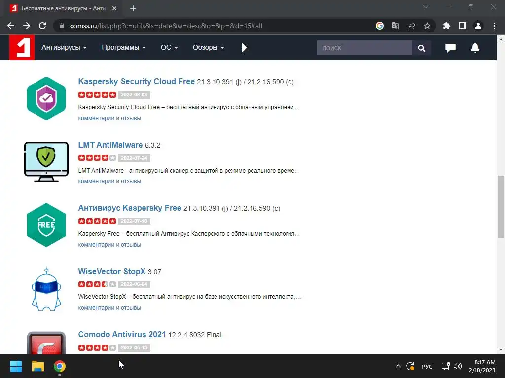The height and width of the screenshot is (378, 505).
Task: Open the site chat comments icon
Action: coord(450,48)
